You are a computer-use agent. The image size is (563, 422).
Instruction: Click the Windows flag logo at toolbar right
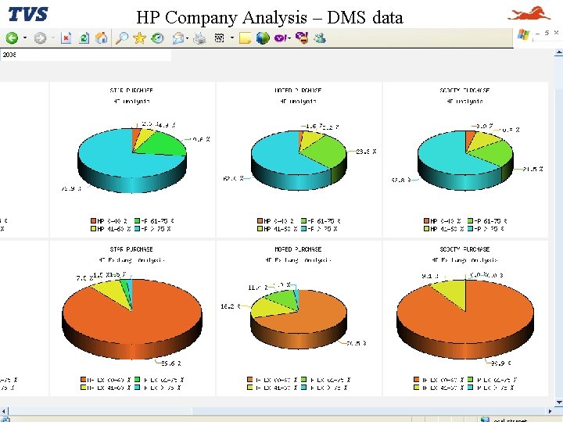523,35
